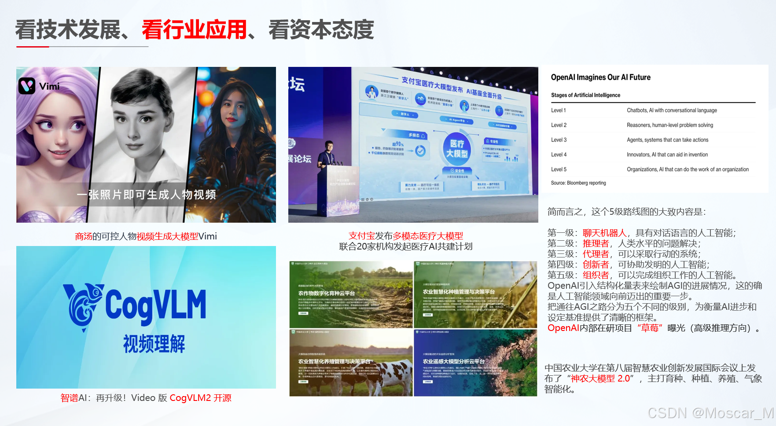
Task: Open the 农业智慧化养殖管理与决策平台 thumbnail
Action: click(x=351, y=363)
